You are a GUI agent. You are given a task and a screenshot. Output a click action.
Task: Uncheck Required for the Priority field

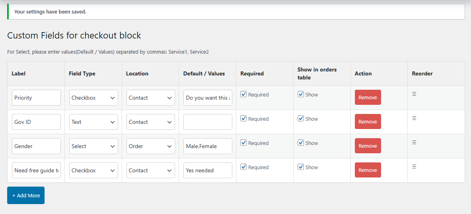pyautogui.click(x=244, y=94)
